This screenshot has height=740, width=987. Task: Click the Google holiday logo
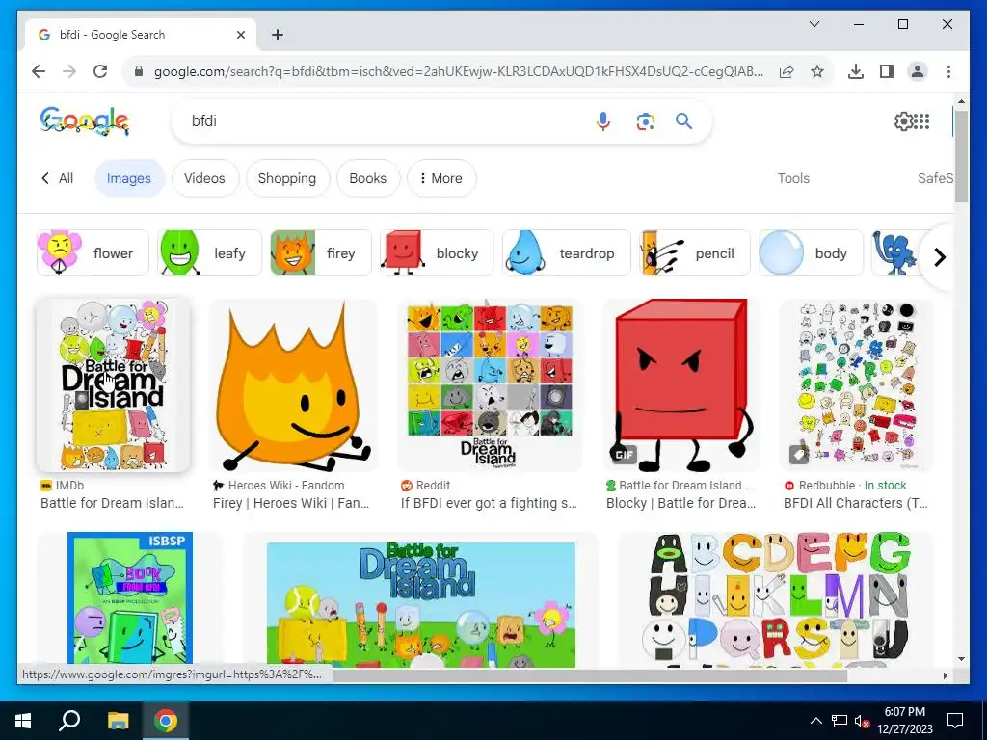pyautogui.click(x=85, y=120)
